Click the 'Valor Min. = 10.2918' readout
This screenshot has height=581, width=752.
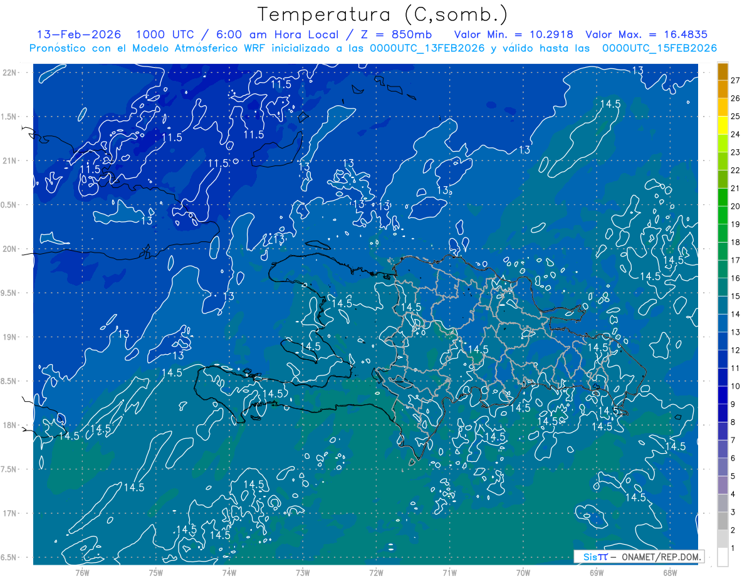(x=514, y=34)
